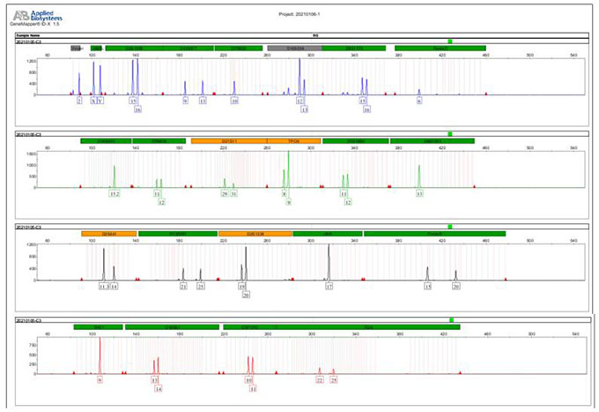The image size is (599, 412).
Task: Select the 15.2 allele label in the green panel
Action: (x=115, y=194)
